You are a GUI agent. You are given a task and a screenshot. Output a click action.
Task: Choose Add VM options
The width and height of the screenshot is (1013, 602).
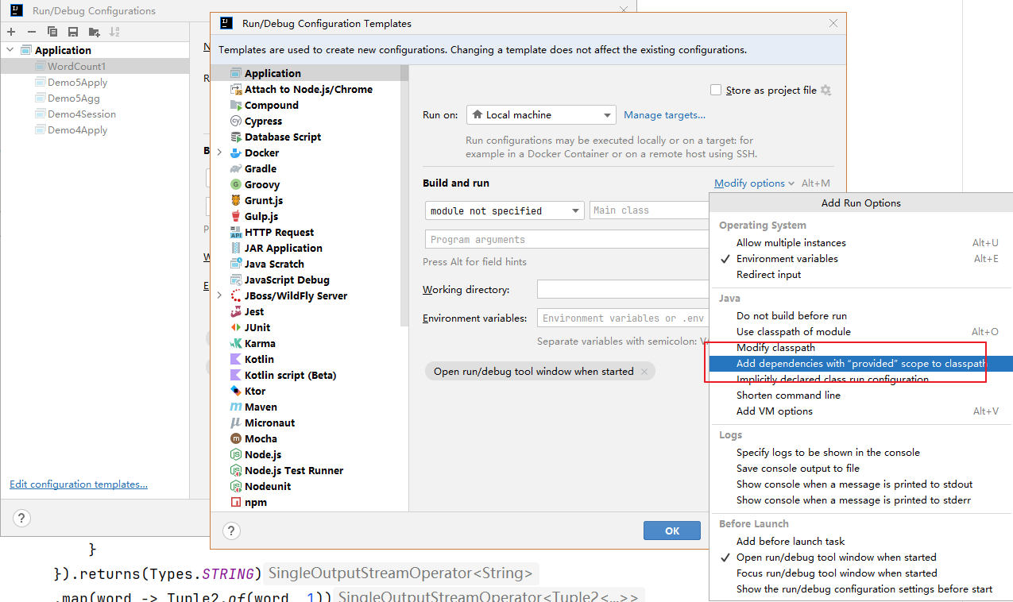(x=860, y=411)
